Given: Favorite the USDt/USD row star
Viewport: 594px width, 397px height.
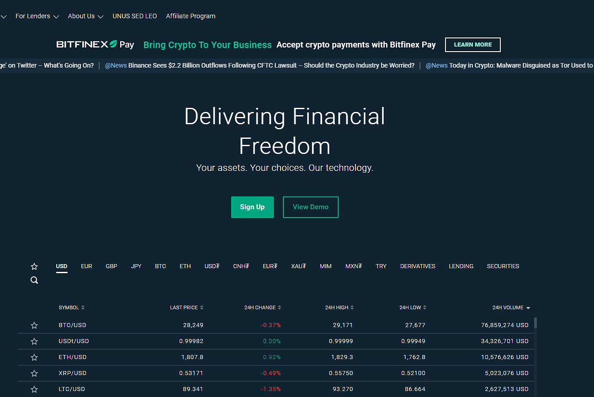Looking at the screenshot, I should (x=34, y=341).
